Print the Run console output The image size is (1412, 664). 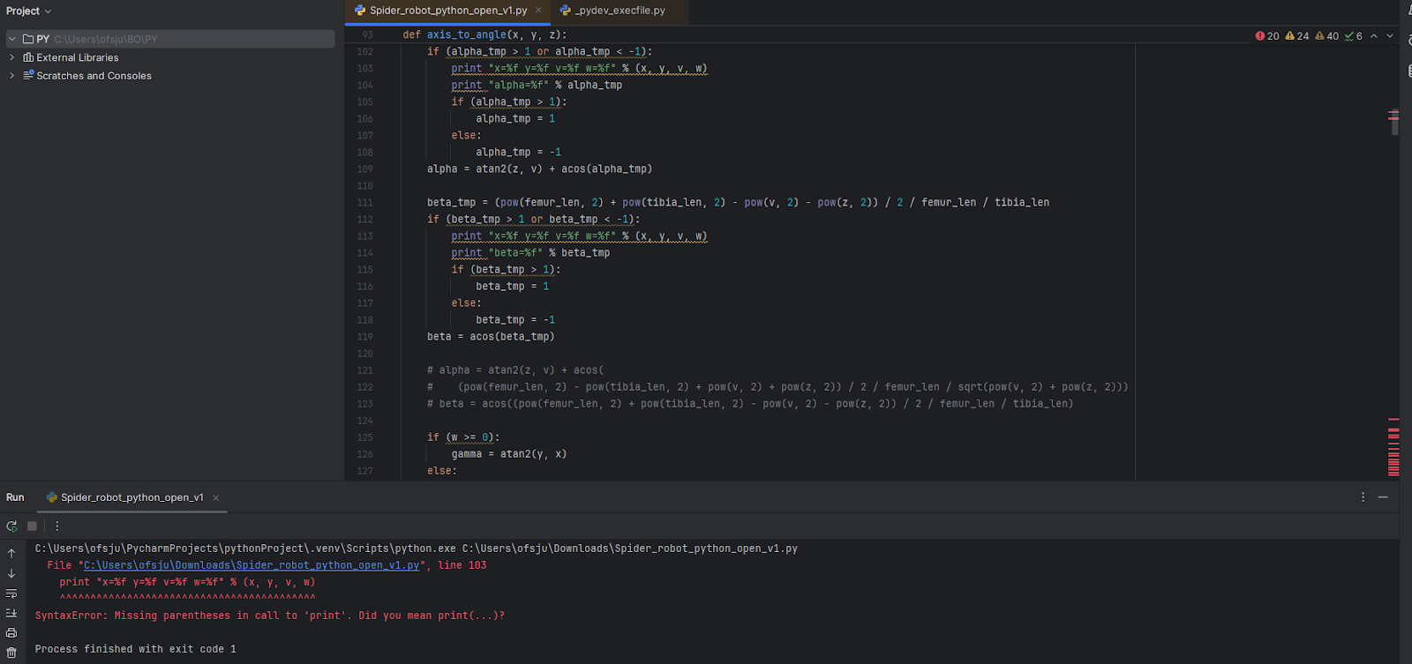(x=11, y=633)
